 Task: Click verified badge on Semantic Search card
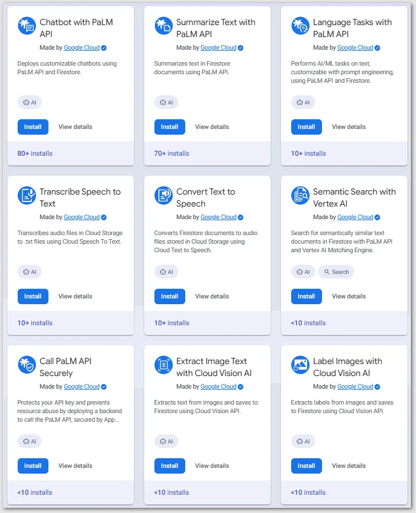pyautogui.click(x=377, y=217)
